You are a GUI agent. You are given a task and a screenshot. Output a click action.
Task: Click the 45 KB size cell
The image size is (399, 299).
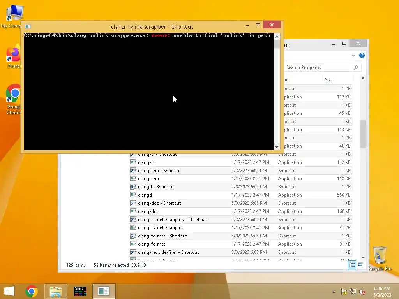(345, 113)
